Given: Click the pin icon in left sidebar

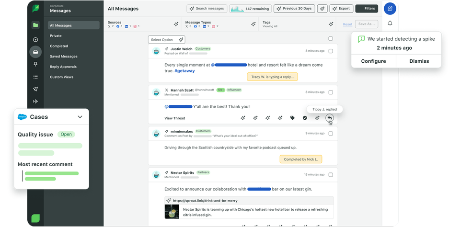Looking at the screenshot, I should 35,64.
